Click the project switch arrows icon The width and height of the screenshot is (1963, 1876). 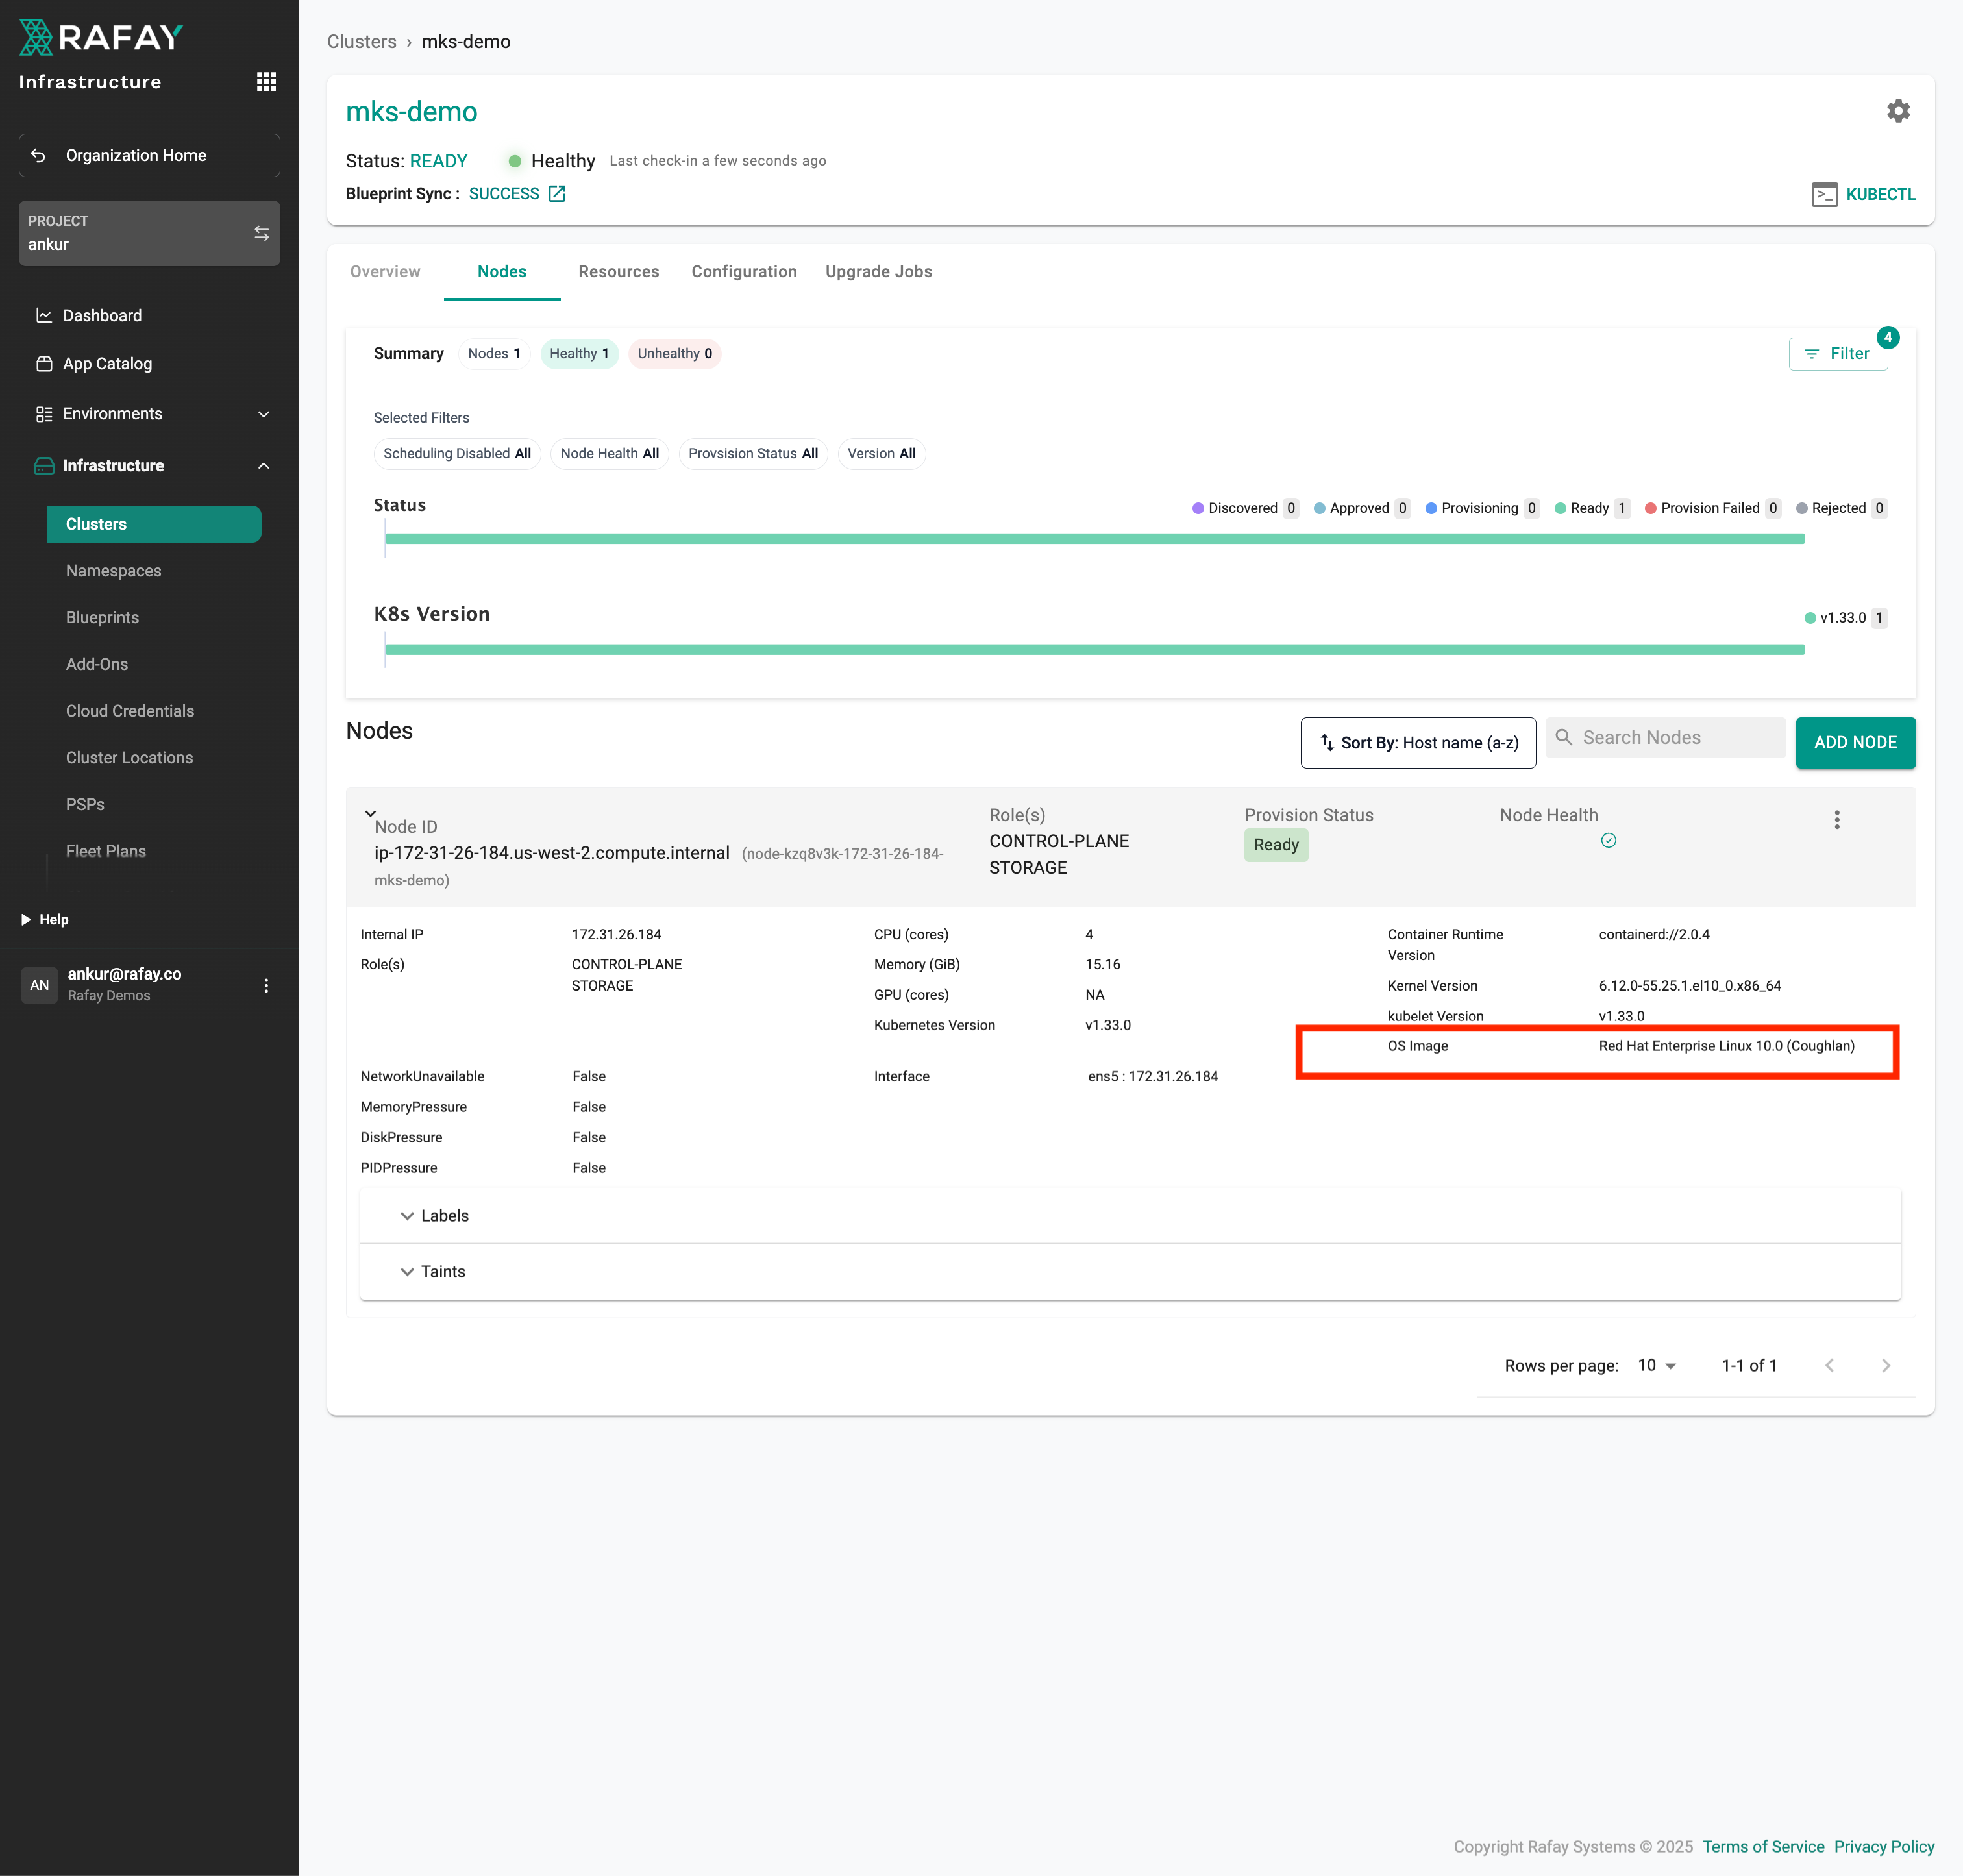[261, 233]
